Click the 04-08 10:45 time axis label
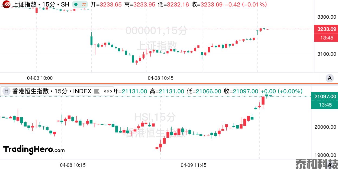Image resolution: width=338 pixels, height=169 pixels. (x=160, y=78)
